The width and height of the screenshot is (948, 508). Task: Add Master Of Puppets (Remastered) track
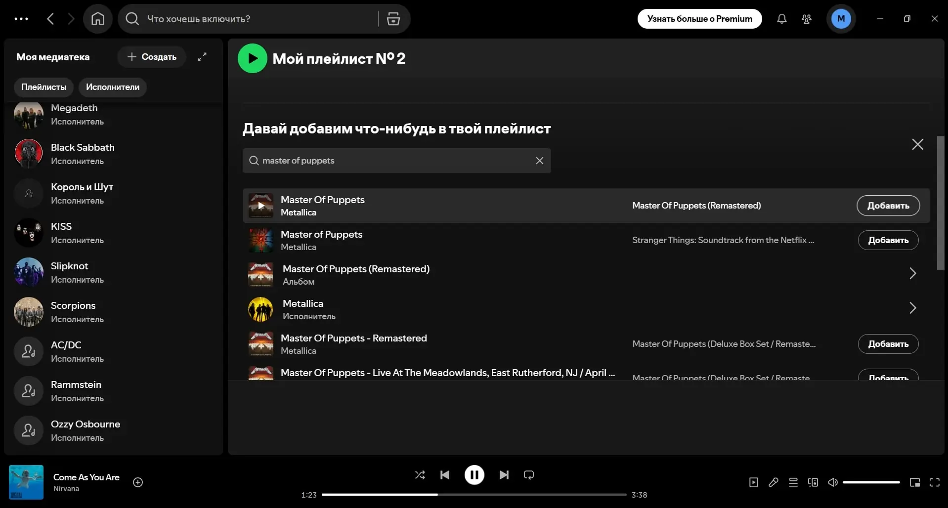pyautogui.click(x=888, y=206)
